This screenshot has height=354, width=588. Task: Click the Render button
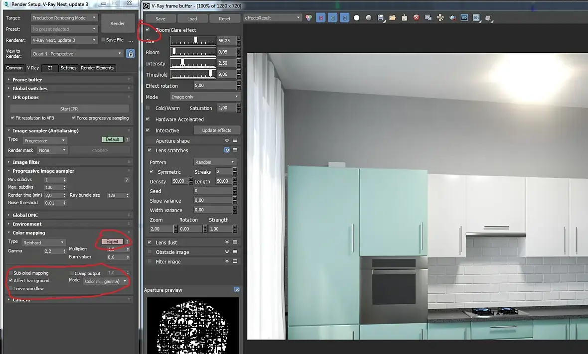point(118,23)
